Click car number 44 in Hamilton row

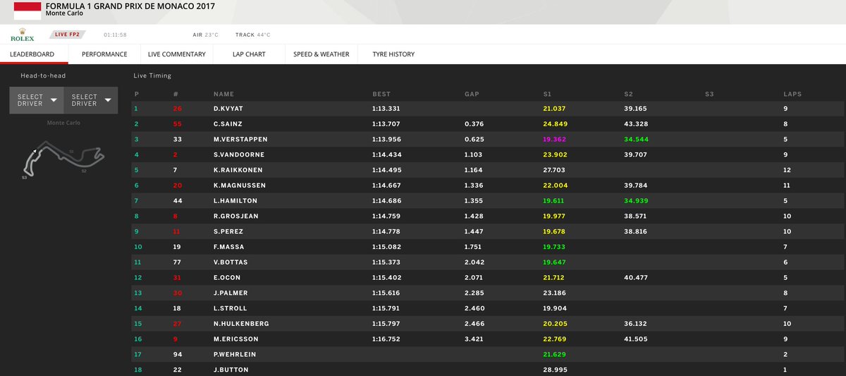pos(178,201)
